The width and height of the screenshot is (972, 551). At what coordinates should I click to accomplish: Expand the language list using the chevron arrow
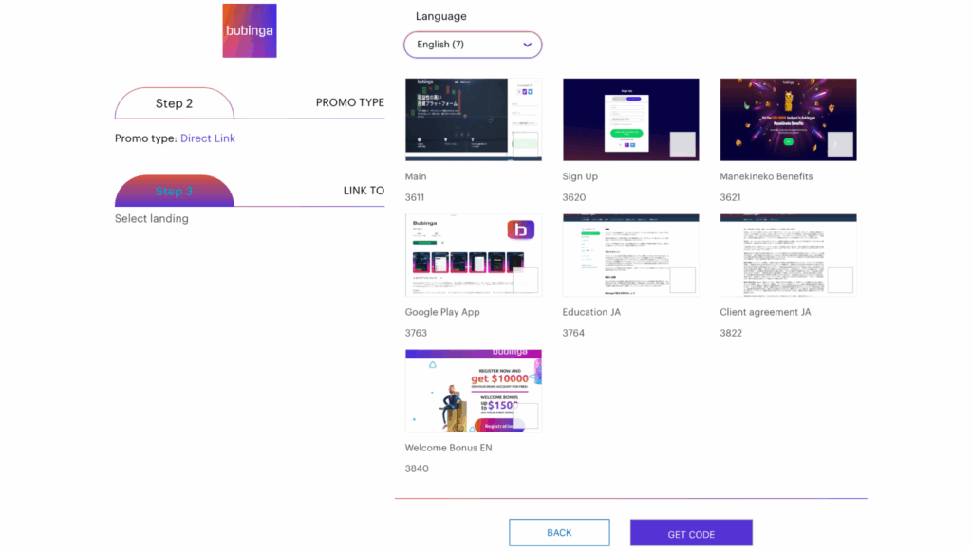point(527,45)
